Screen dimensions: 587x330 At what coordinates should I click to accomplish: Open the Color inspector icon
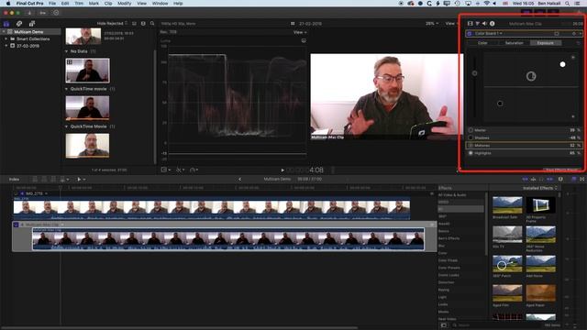click(478, 24)
